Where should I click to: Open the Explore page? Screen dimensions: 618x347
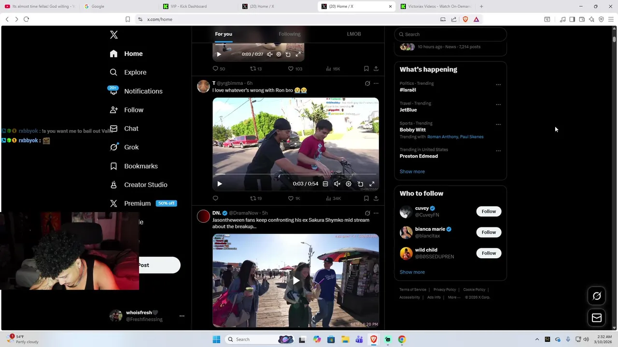(128, 72)
